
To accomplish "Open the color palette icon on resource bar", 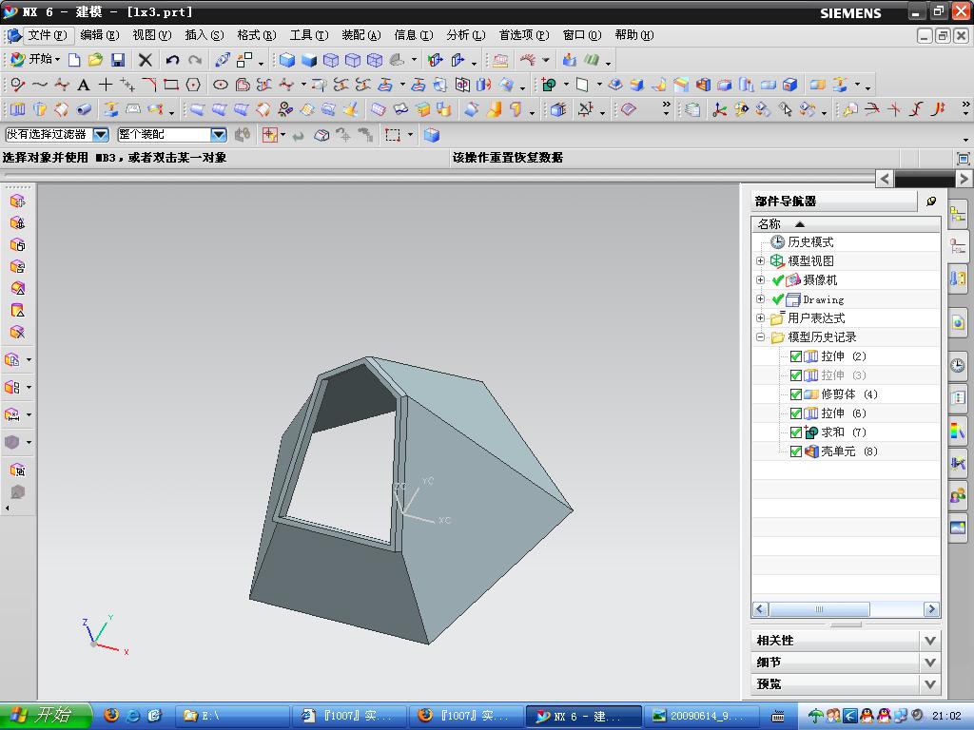I will click(957, 431).
